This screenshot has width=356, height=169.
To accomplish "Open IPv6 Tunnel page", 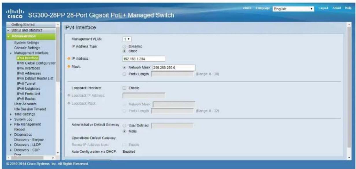I will coord(26,83).
